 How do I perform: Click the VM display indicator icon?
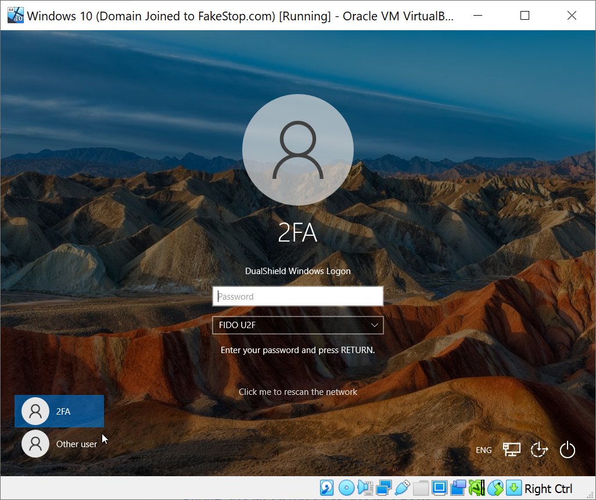(x=440, y=488)
